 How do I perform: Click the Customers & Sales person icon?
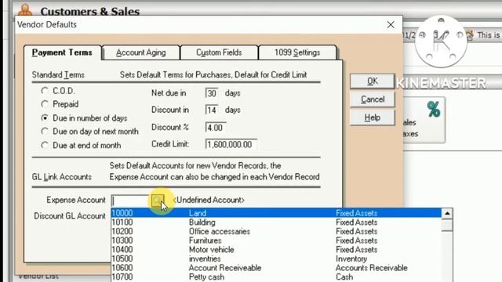[x=25, y=9]
